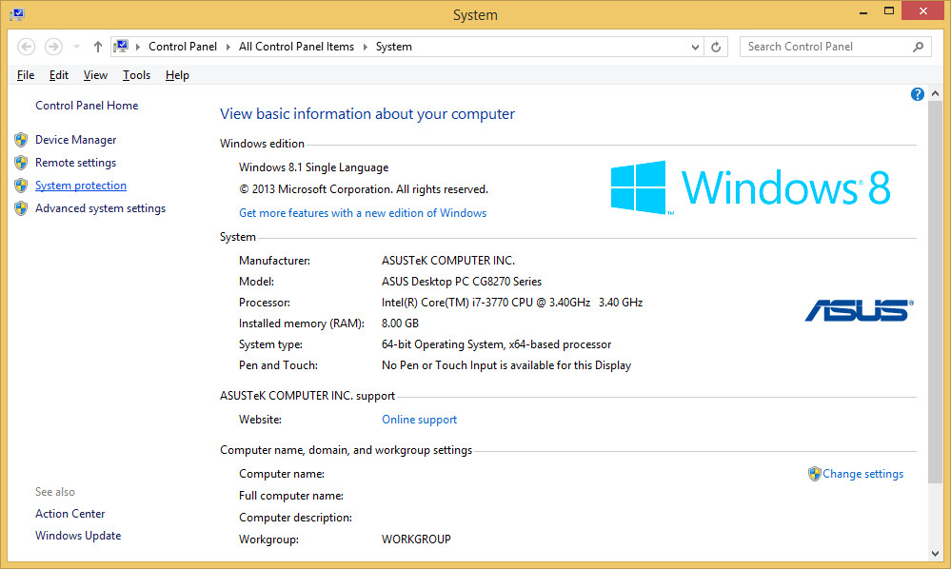The width and height of the screenshot is (951, 569).
Task: Select the text Windows 8.1 Single Language
Action: [313, 167]
